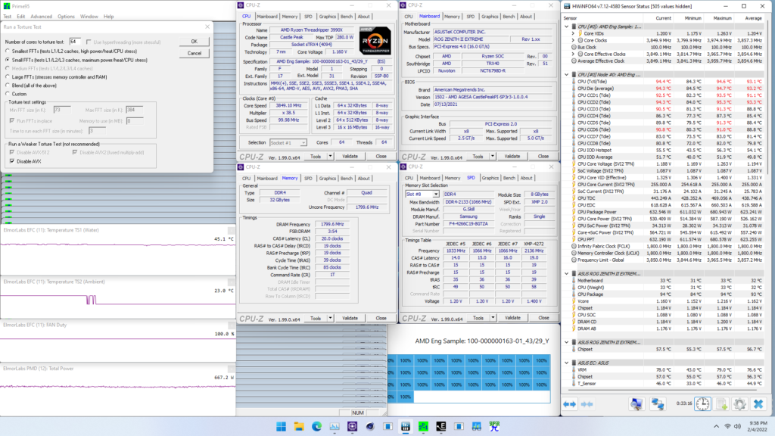This screenshot has width=775, height=436.
Task: Click number of cores to torture test field
Action: [x=75, y=42]
